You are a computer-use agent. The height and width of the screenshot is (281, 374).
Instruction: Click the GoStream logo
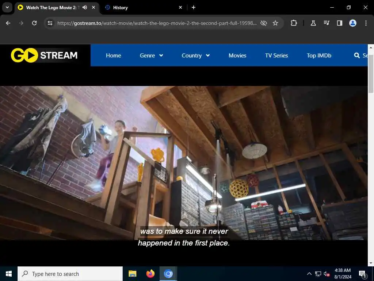pos(44,55)
